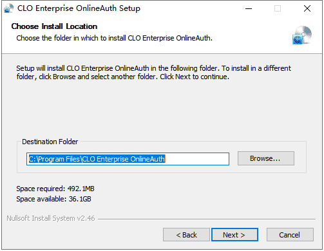Click the setup icon in the title bar
Screen dimensions: 324x251
(x=9, y=8)
